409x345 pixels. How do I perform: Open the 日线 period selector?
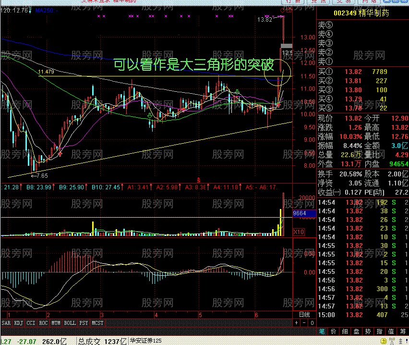[x=304, y=315]
